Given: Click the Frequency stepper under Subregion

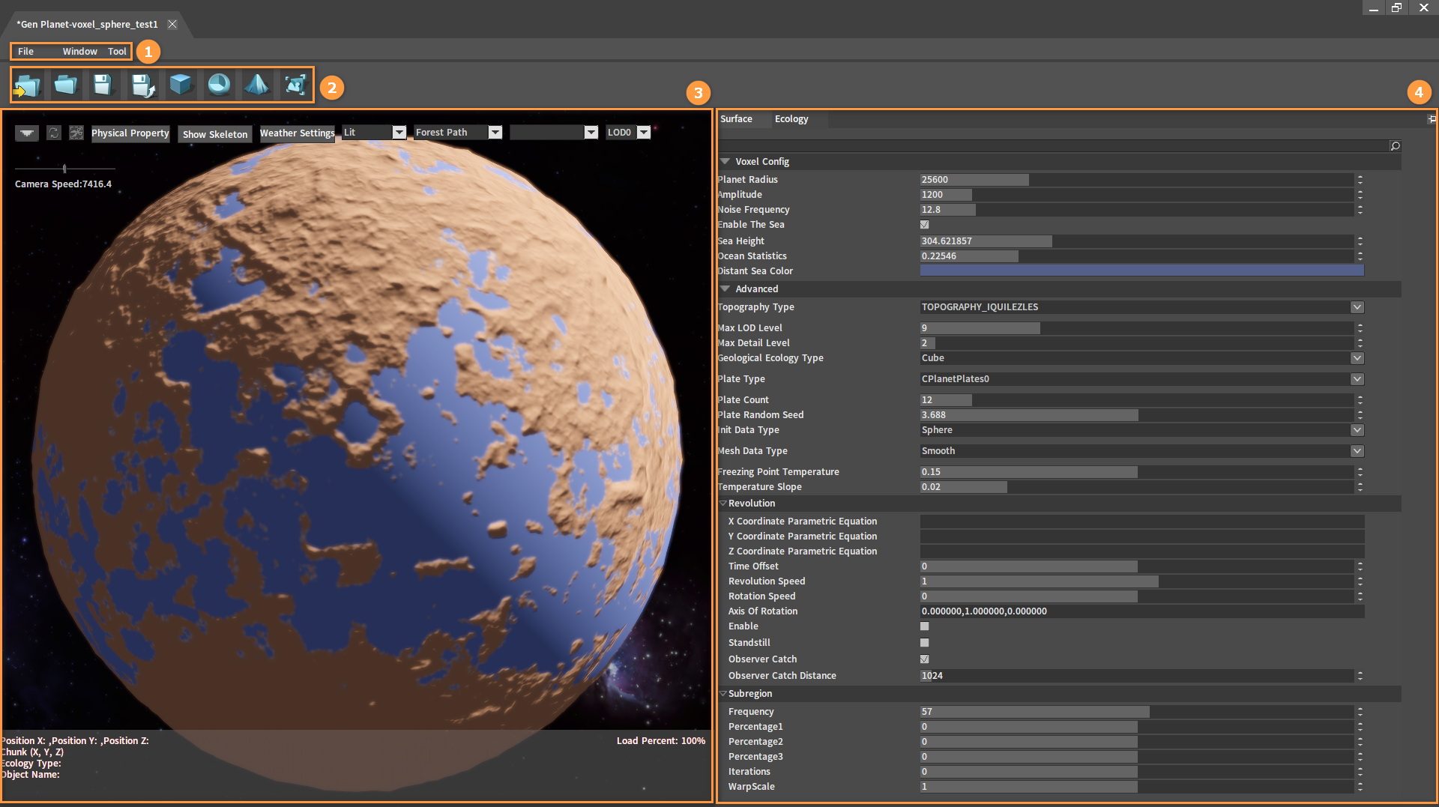Looking at the screenshot, I should click(1360, 712).
